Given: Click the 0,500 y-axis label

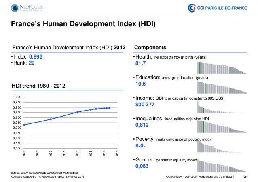Looking at the screenshot, I should (17, 148).
